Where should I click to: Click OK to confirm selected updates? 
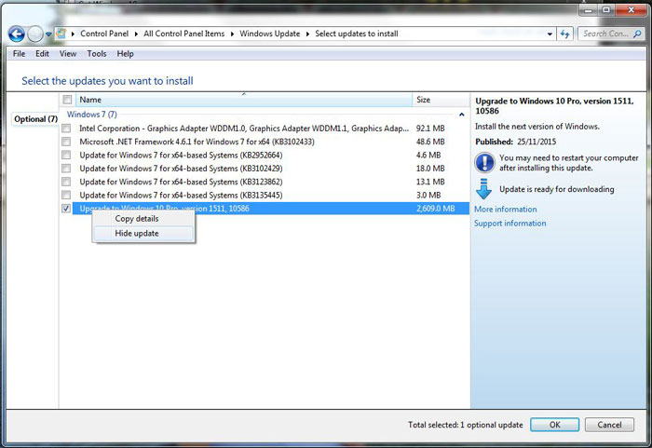pos(555,425)
